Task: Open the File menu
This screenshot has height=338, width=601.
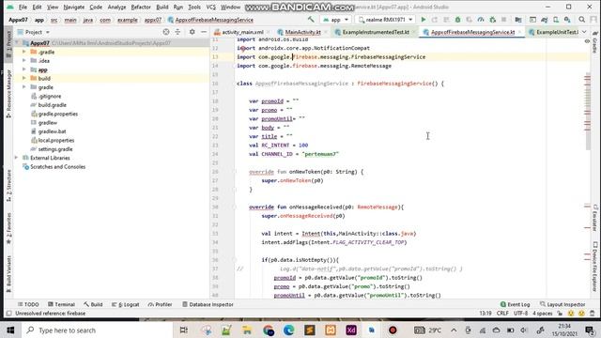Action: (23, 7)
